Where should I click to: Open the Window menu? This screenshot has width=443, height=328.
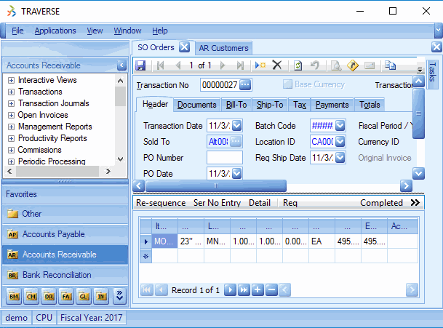click(127, 31)
